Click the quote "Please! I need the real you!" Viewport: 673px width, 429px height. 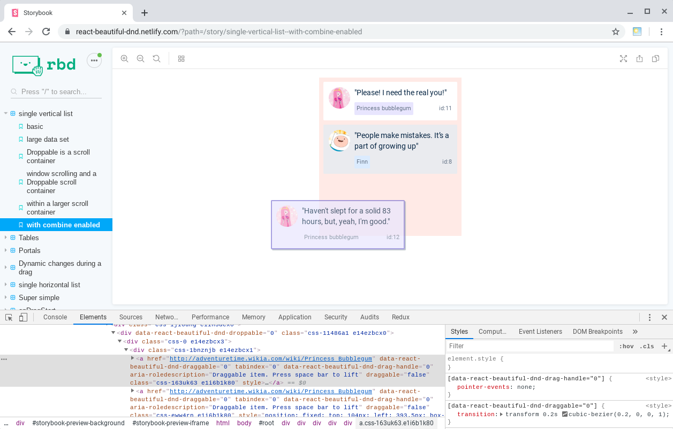pos(400,93)
